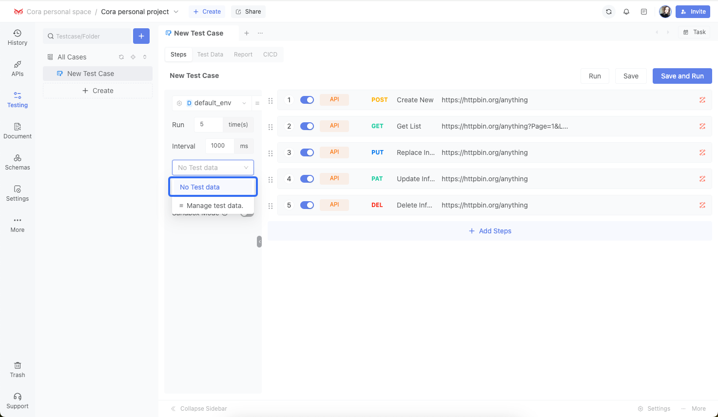This screenshot has width=718, height=417.
Task: Click Add Steps
Action: pos(490,231)
